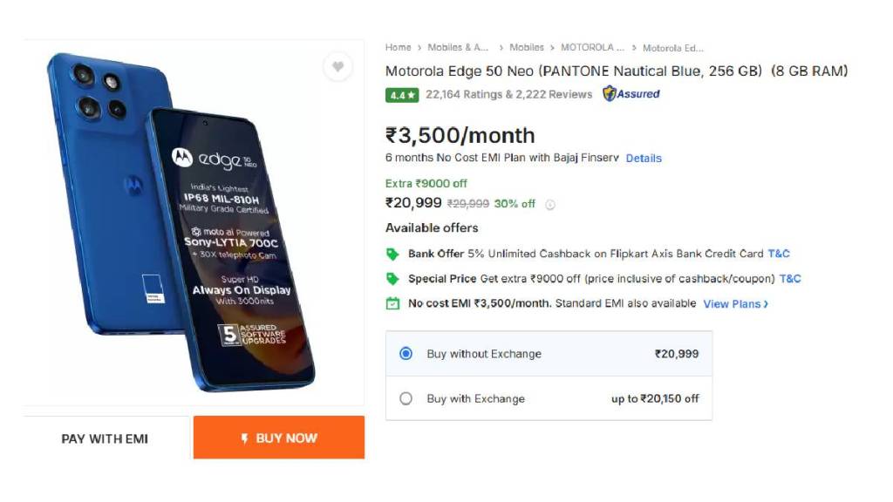Viewport: 893px width, 502px height.
Task: Click the green 4.4 star rating badge
Action: coord(402,95)
